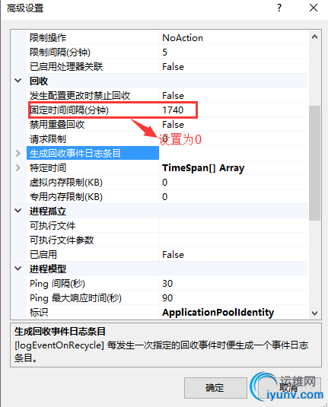Close the 高级设置 dialog

314,8
